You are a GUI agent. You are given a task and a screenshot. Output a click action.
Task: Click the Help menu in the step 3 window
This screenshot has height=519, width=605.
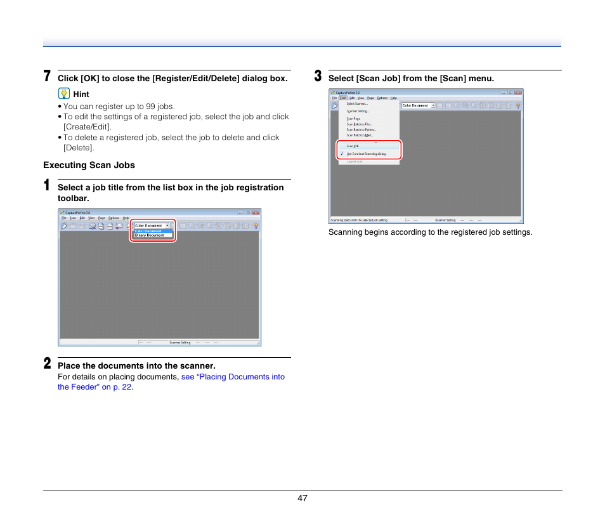click(x=394, y=98)
